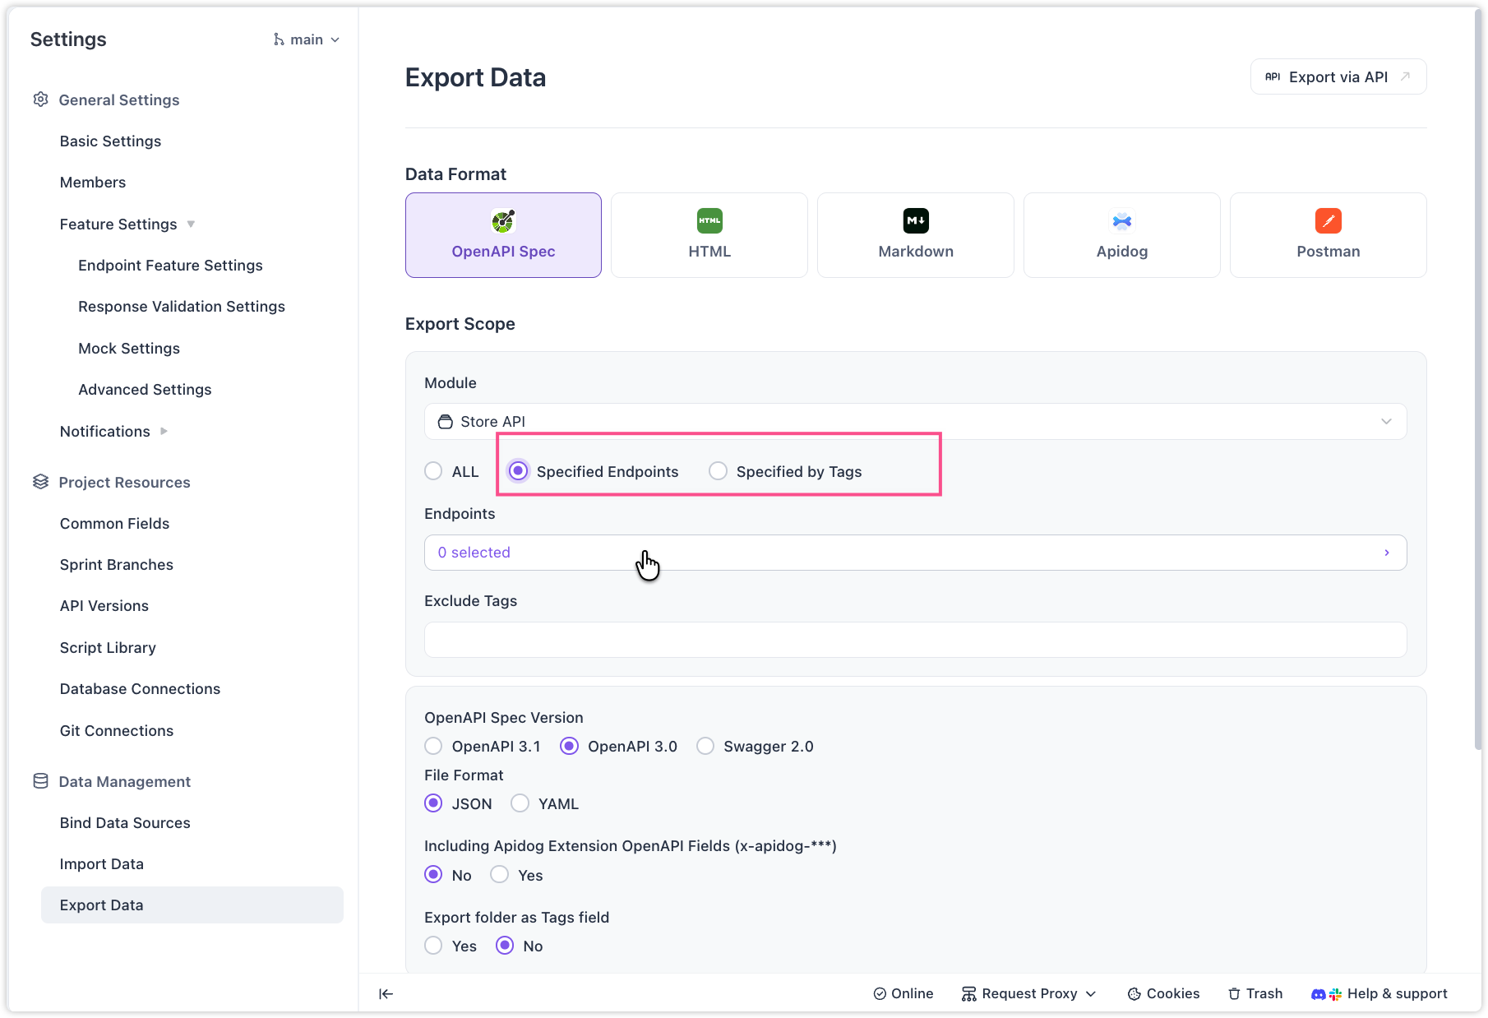Image resolution: width=1488 pixels, height=1018 pixels.
Task: Click the Exclude Tags input field
Action: (x=915, y=640)
